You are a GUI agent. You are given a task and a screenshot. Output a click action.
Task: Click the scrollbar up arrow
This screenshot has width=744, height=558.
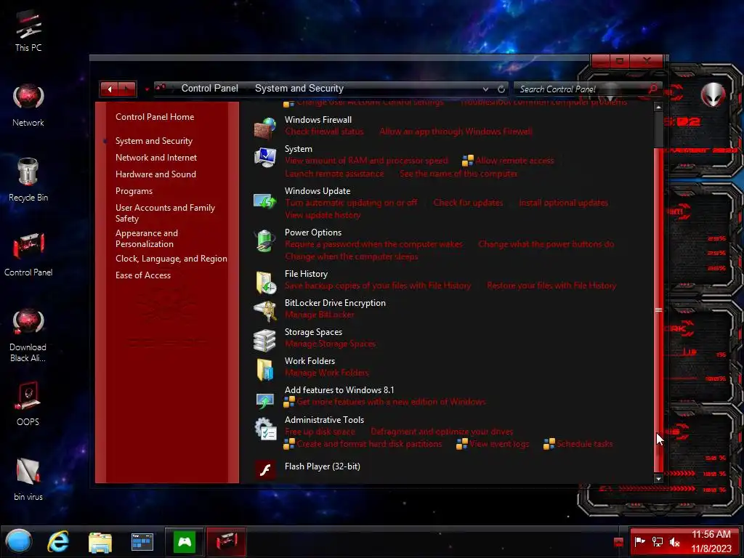(658, 108)
